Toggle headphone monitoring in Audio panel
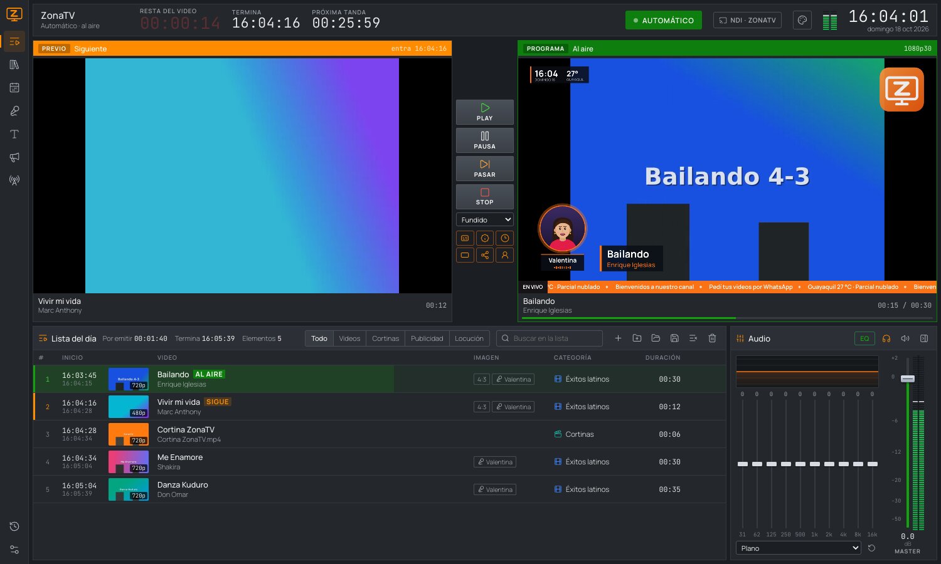 point(886,338)
